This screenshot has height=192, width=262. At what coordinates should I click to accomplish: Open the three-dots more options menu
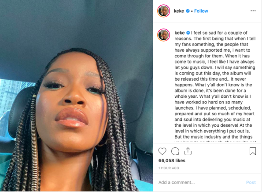253,11
